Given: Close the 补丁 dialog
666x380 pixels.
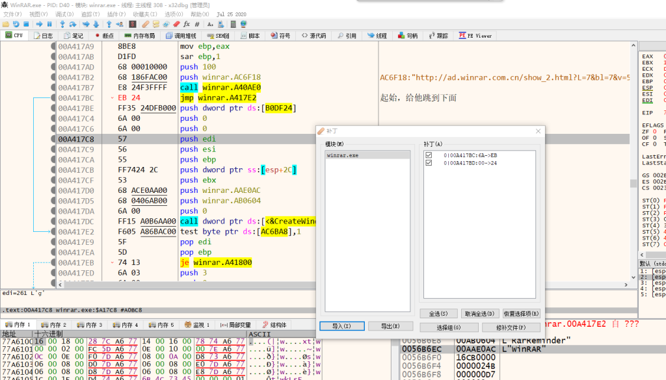Looking at the screenshot, I should pos(538,131).
